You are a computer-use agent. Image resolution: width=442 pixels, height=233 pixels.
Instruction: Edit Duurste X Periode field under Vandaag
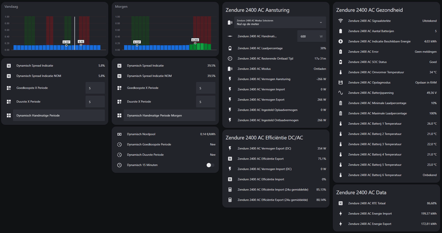pyautogui.click(x=95, y=102)
